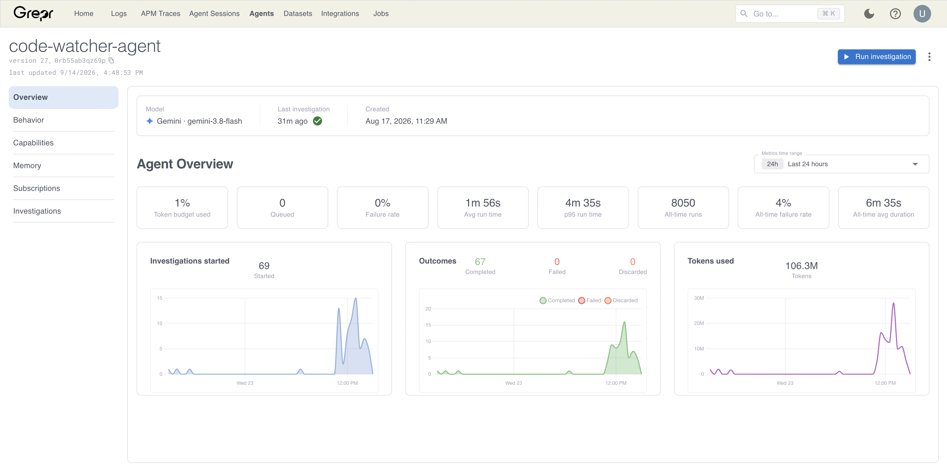Click the Failure rate card
This screenshot has height=475, width=947.
[383, 207]
